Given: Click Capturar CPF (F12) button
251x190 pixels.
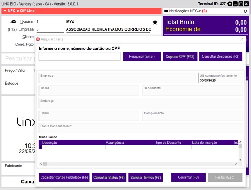Looking at the screenshot, I should [180, 57].
